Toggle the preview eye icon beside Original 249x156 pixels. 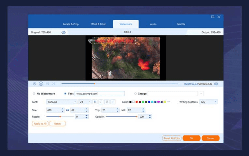tap(64, 32)
